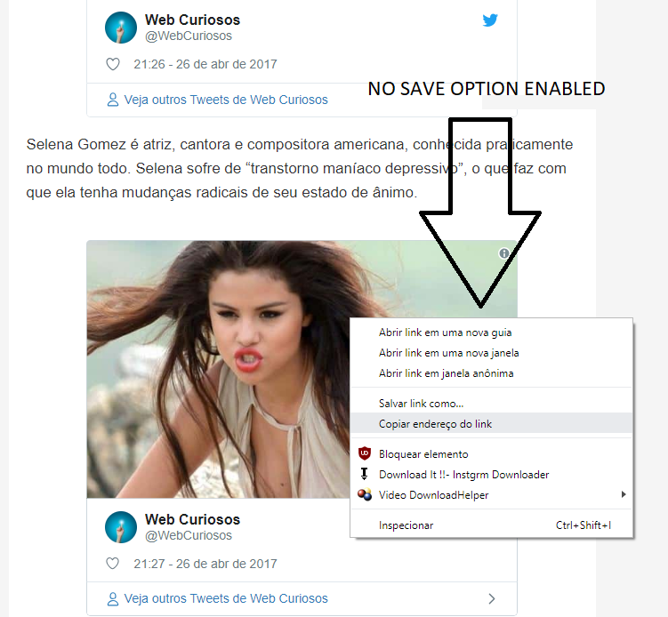Click the uBlock Origin shield icon
The height and width of the screenshot is (617, 668).
(x=365, y=453)
